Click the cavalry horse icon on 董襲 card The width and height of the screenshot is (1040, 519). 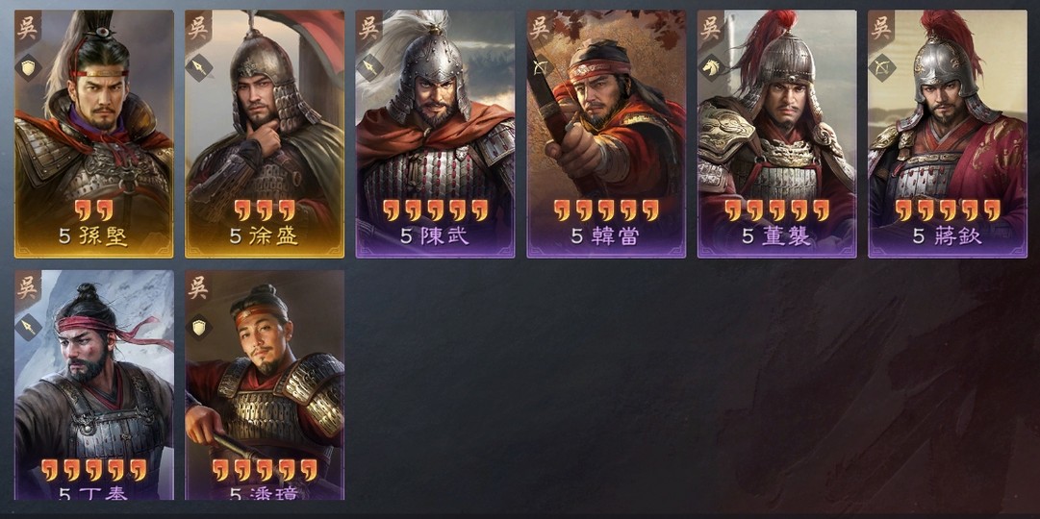tap(711, 67)
